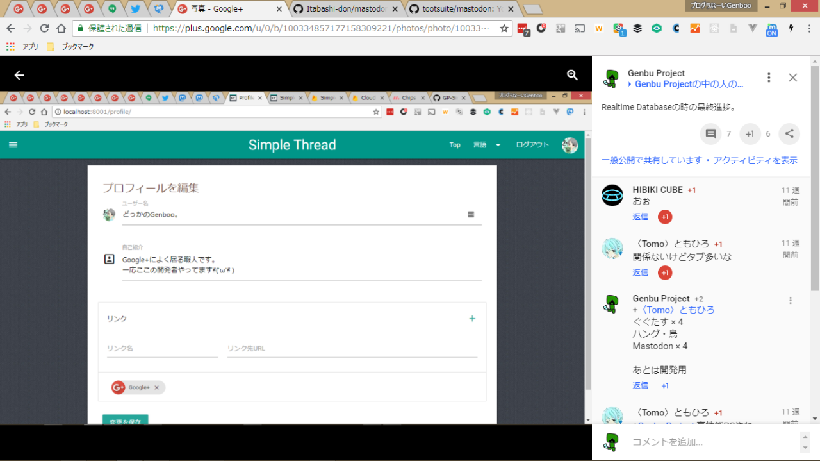Click the red extension icon with badge 7
Viewport: 820px width, 461px height.
523,29
